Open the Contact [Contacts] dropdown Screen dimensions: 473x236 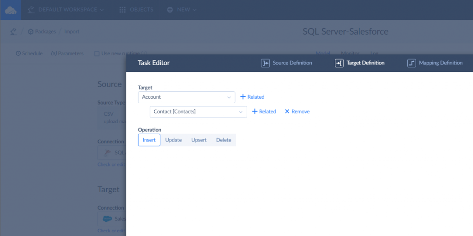point(198,112)
